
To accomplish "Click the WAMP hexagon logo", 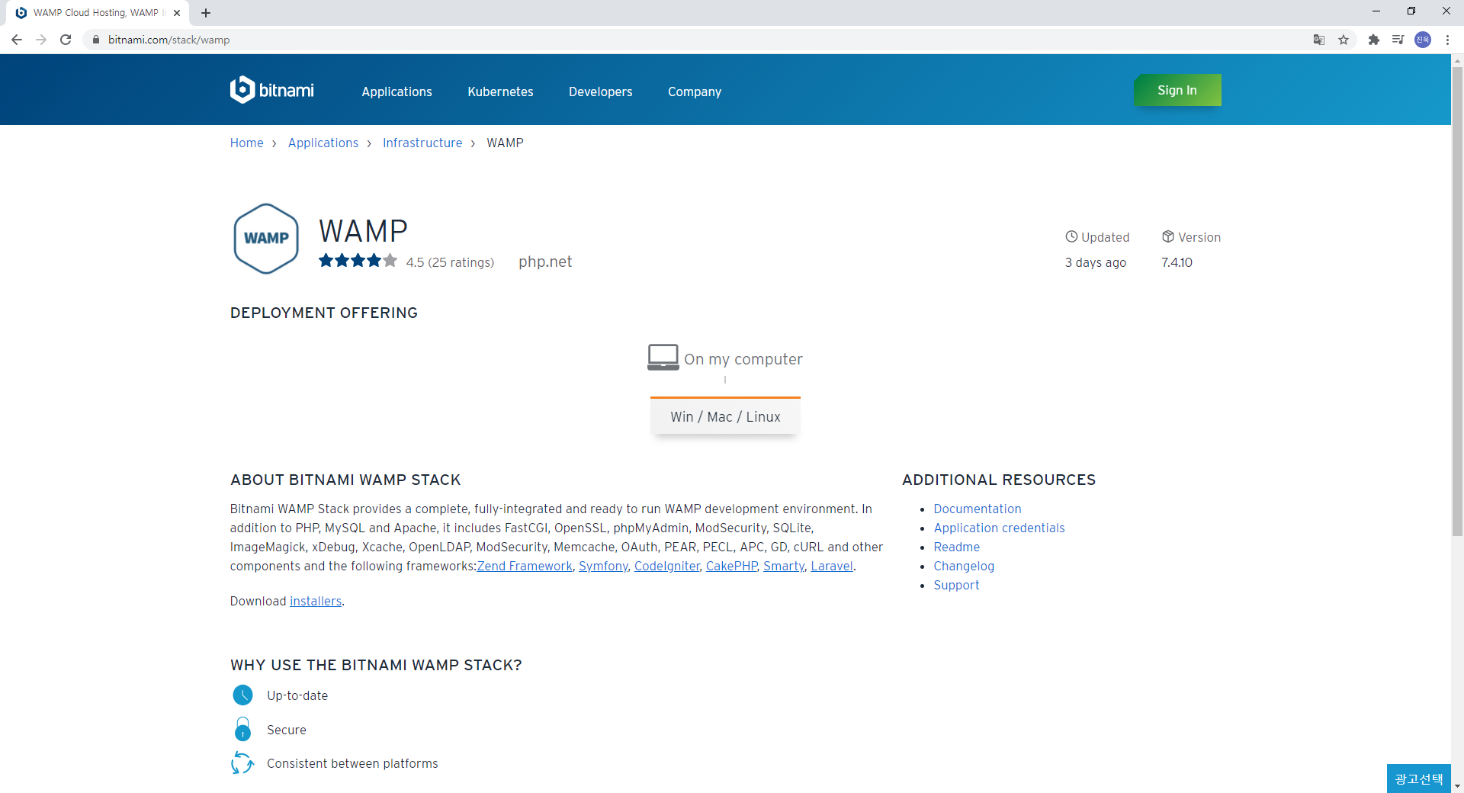I will click(265, 239).
